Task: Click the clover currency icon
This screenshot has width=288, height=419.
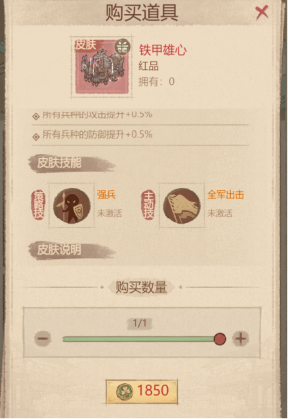Action: tap(125, 391)
